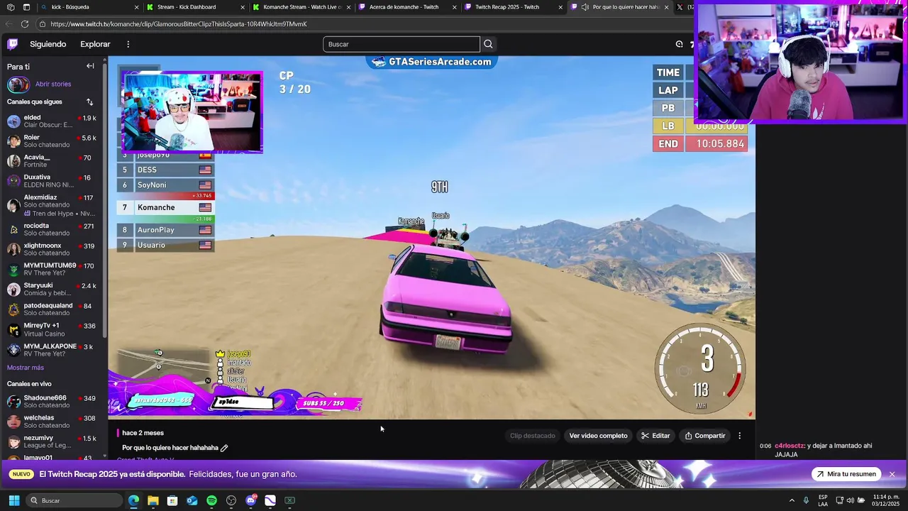Screen dimensions: 908x511
Task: View site info icon in address bar
Action: 43,23
